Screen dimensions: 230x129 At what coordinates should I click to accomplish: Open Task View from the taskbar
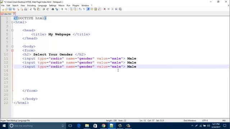pos(70,126)
